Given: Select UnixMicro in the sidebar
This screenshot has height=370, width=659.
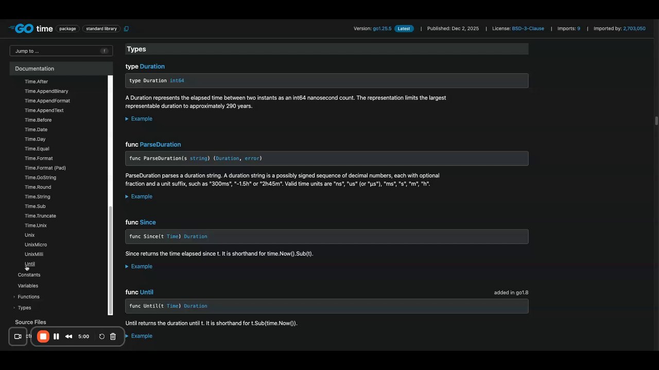Looking at the screenshot, I should pyautogui.click(x=36, y=245).
